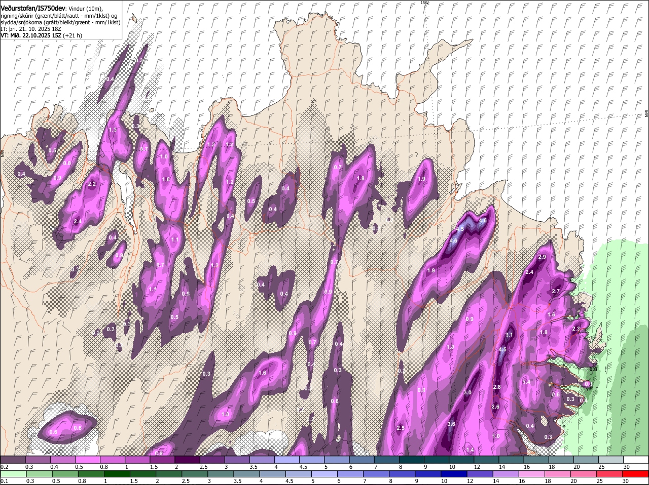Pick the dark teal swatch between 8 and 9 in the top legend
649x485 pixels.
click(412, 460)
